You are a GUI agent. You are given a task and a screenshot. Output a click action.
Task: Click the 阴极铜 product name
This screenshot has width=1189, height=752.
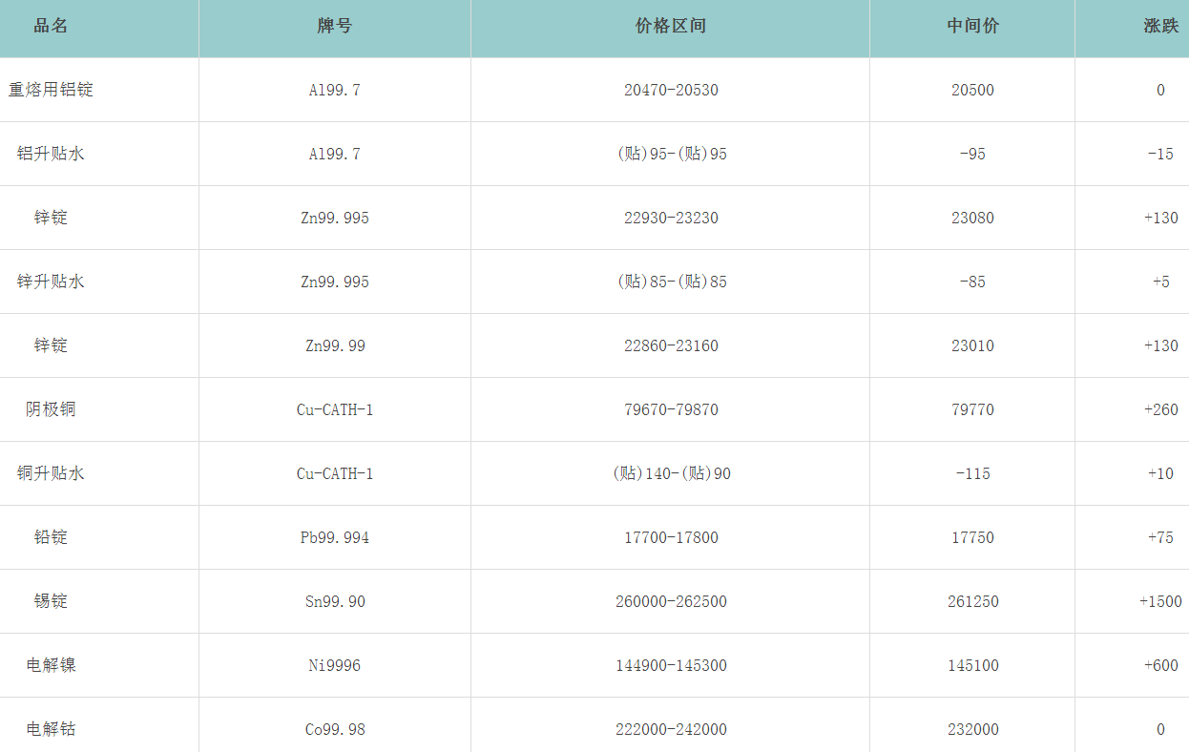pyautogui.click(x=51, y=409)
